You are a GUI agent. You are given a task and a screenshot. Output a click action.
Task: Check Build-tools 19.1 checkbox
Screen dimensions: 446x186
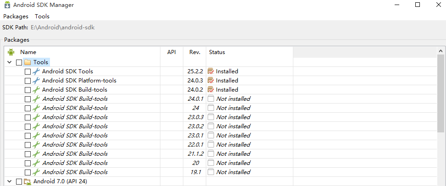28,172
